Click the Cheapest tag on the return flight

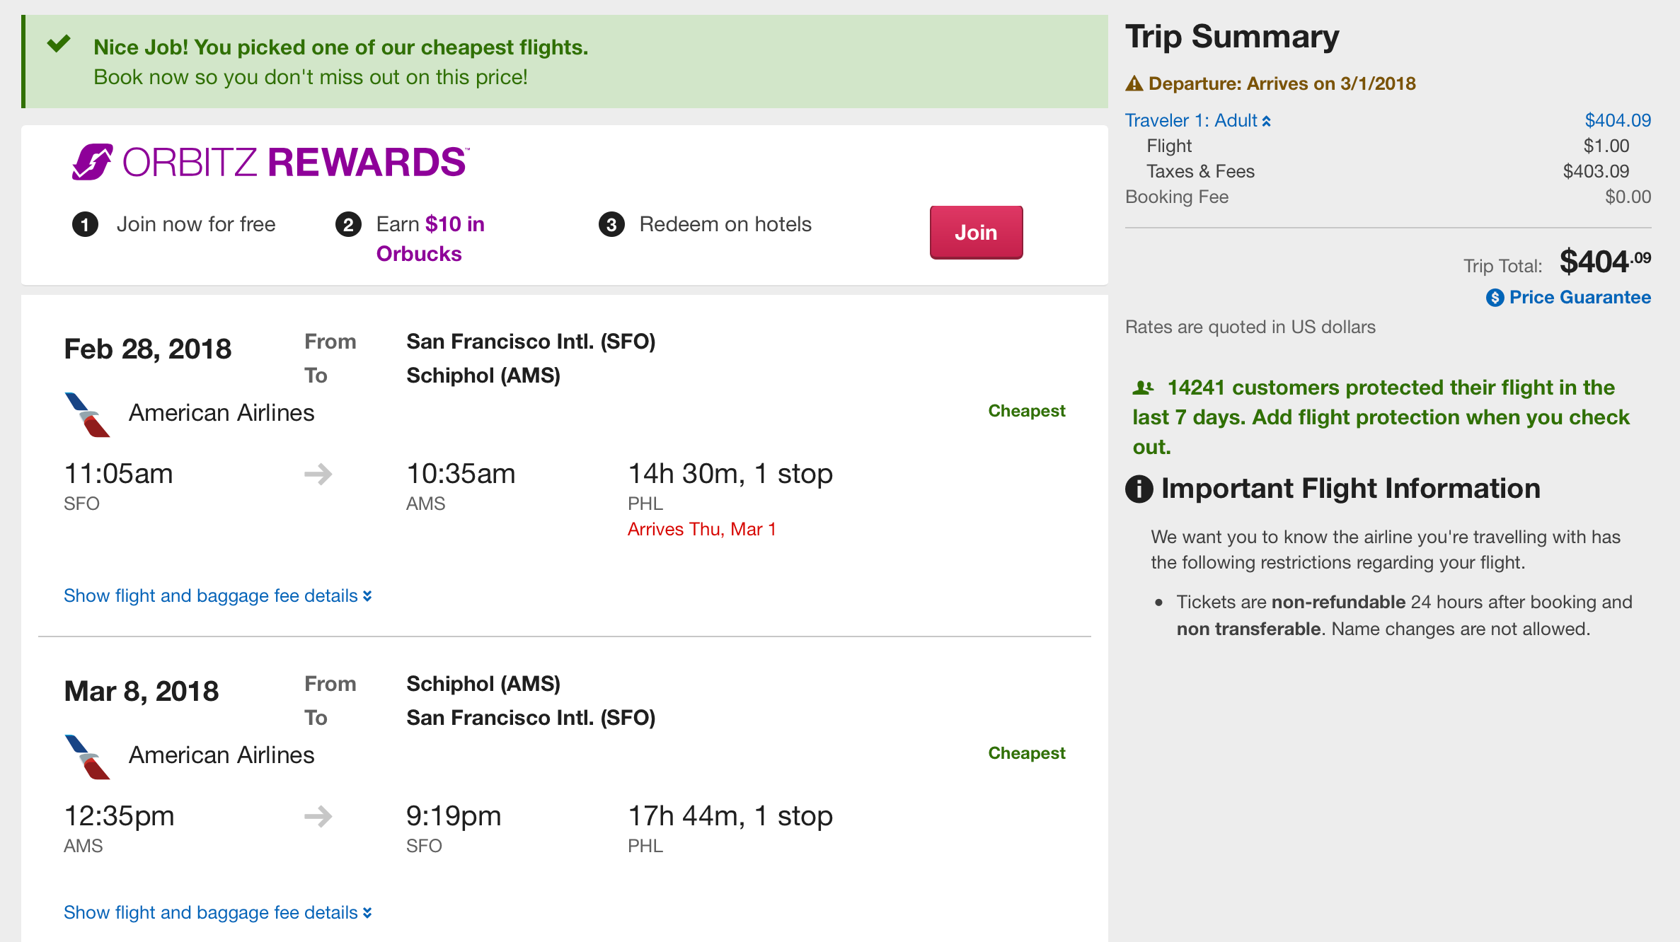pyautogui.click(x=1026, y=753)
